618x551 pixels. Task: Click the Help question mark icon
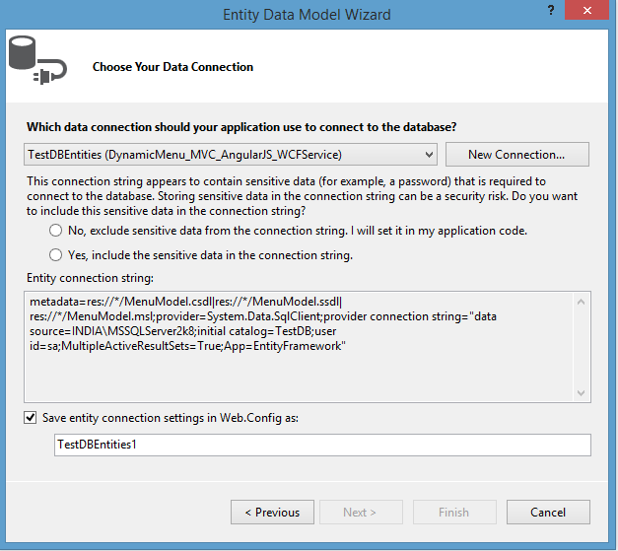click(x=550, y=13)
